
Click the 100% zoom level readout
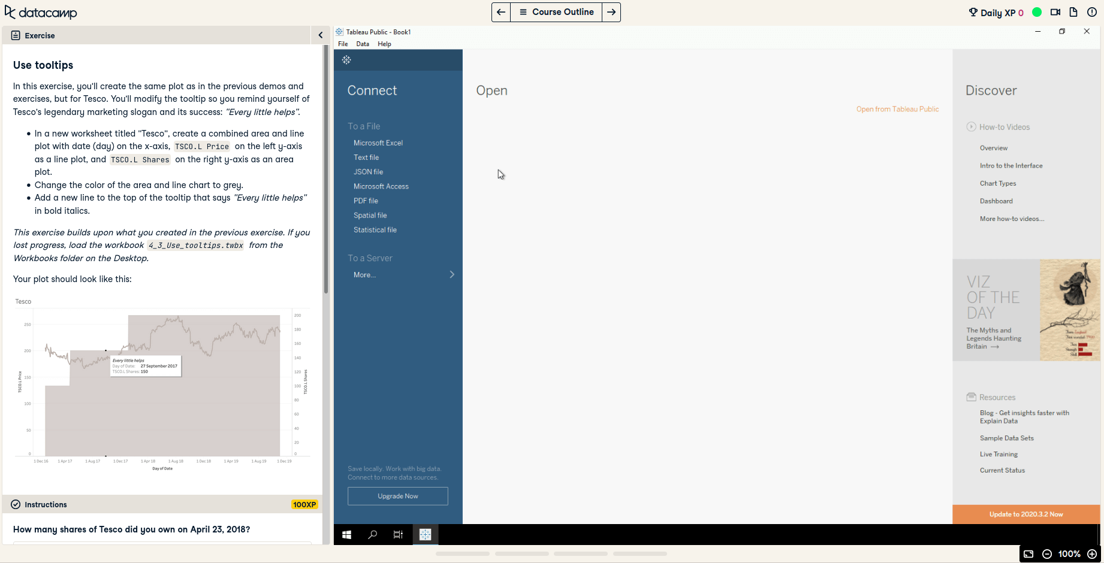pyautogui.click(x=1069, y=554)
